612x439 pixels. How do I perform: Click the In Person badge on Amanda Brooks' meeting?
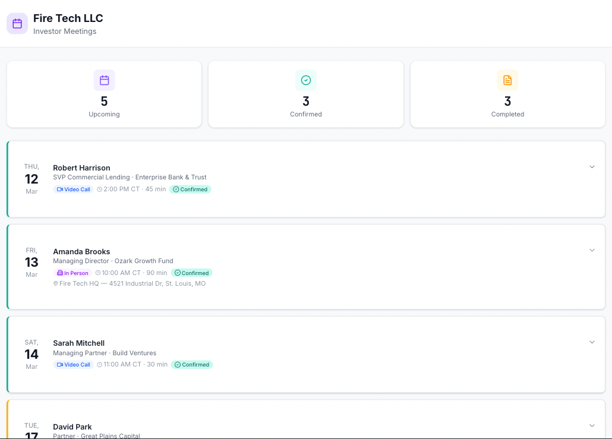[72, 273]
